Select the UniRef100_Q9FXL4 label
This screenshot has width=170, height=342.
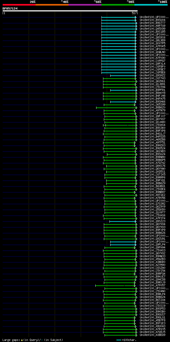pyautogui.click(x=152, y=64)
